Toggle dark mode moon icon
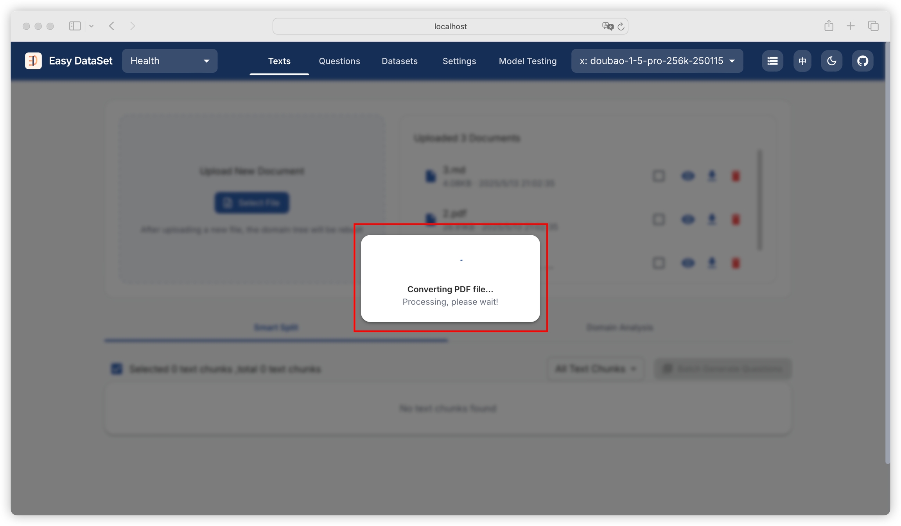The height and width of the screenshot is (526, 901). coord(831,61)
